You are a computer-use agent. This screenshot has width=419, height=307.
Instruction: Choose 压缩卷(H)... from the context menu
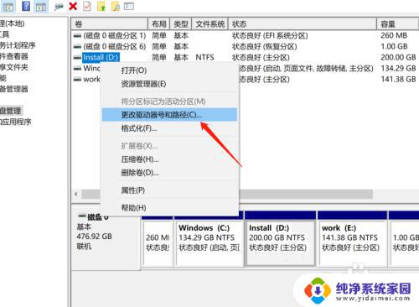pyautogui.click(x=169, y=159)
